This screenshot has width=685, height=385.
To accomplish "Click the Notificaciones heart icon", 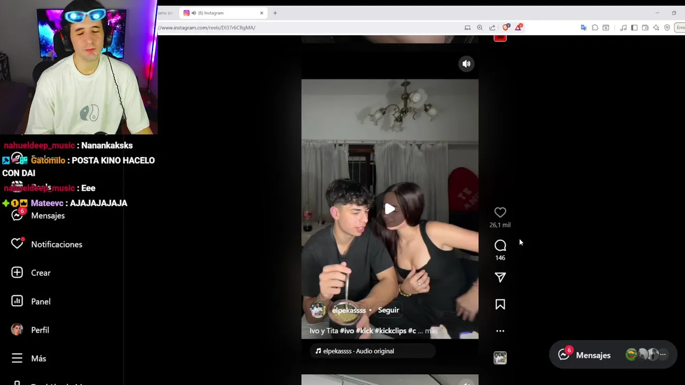I will click(17, 244).
